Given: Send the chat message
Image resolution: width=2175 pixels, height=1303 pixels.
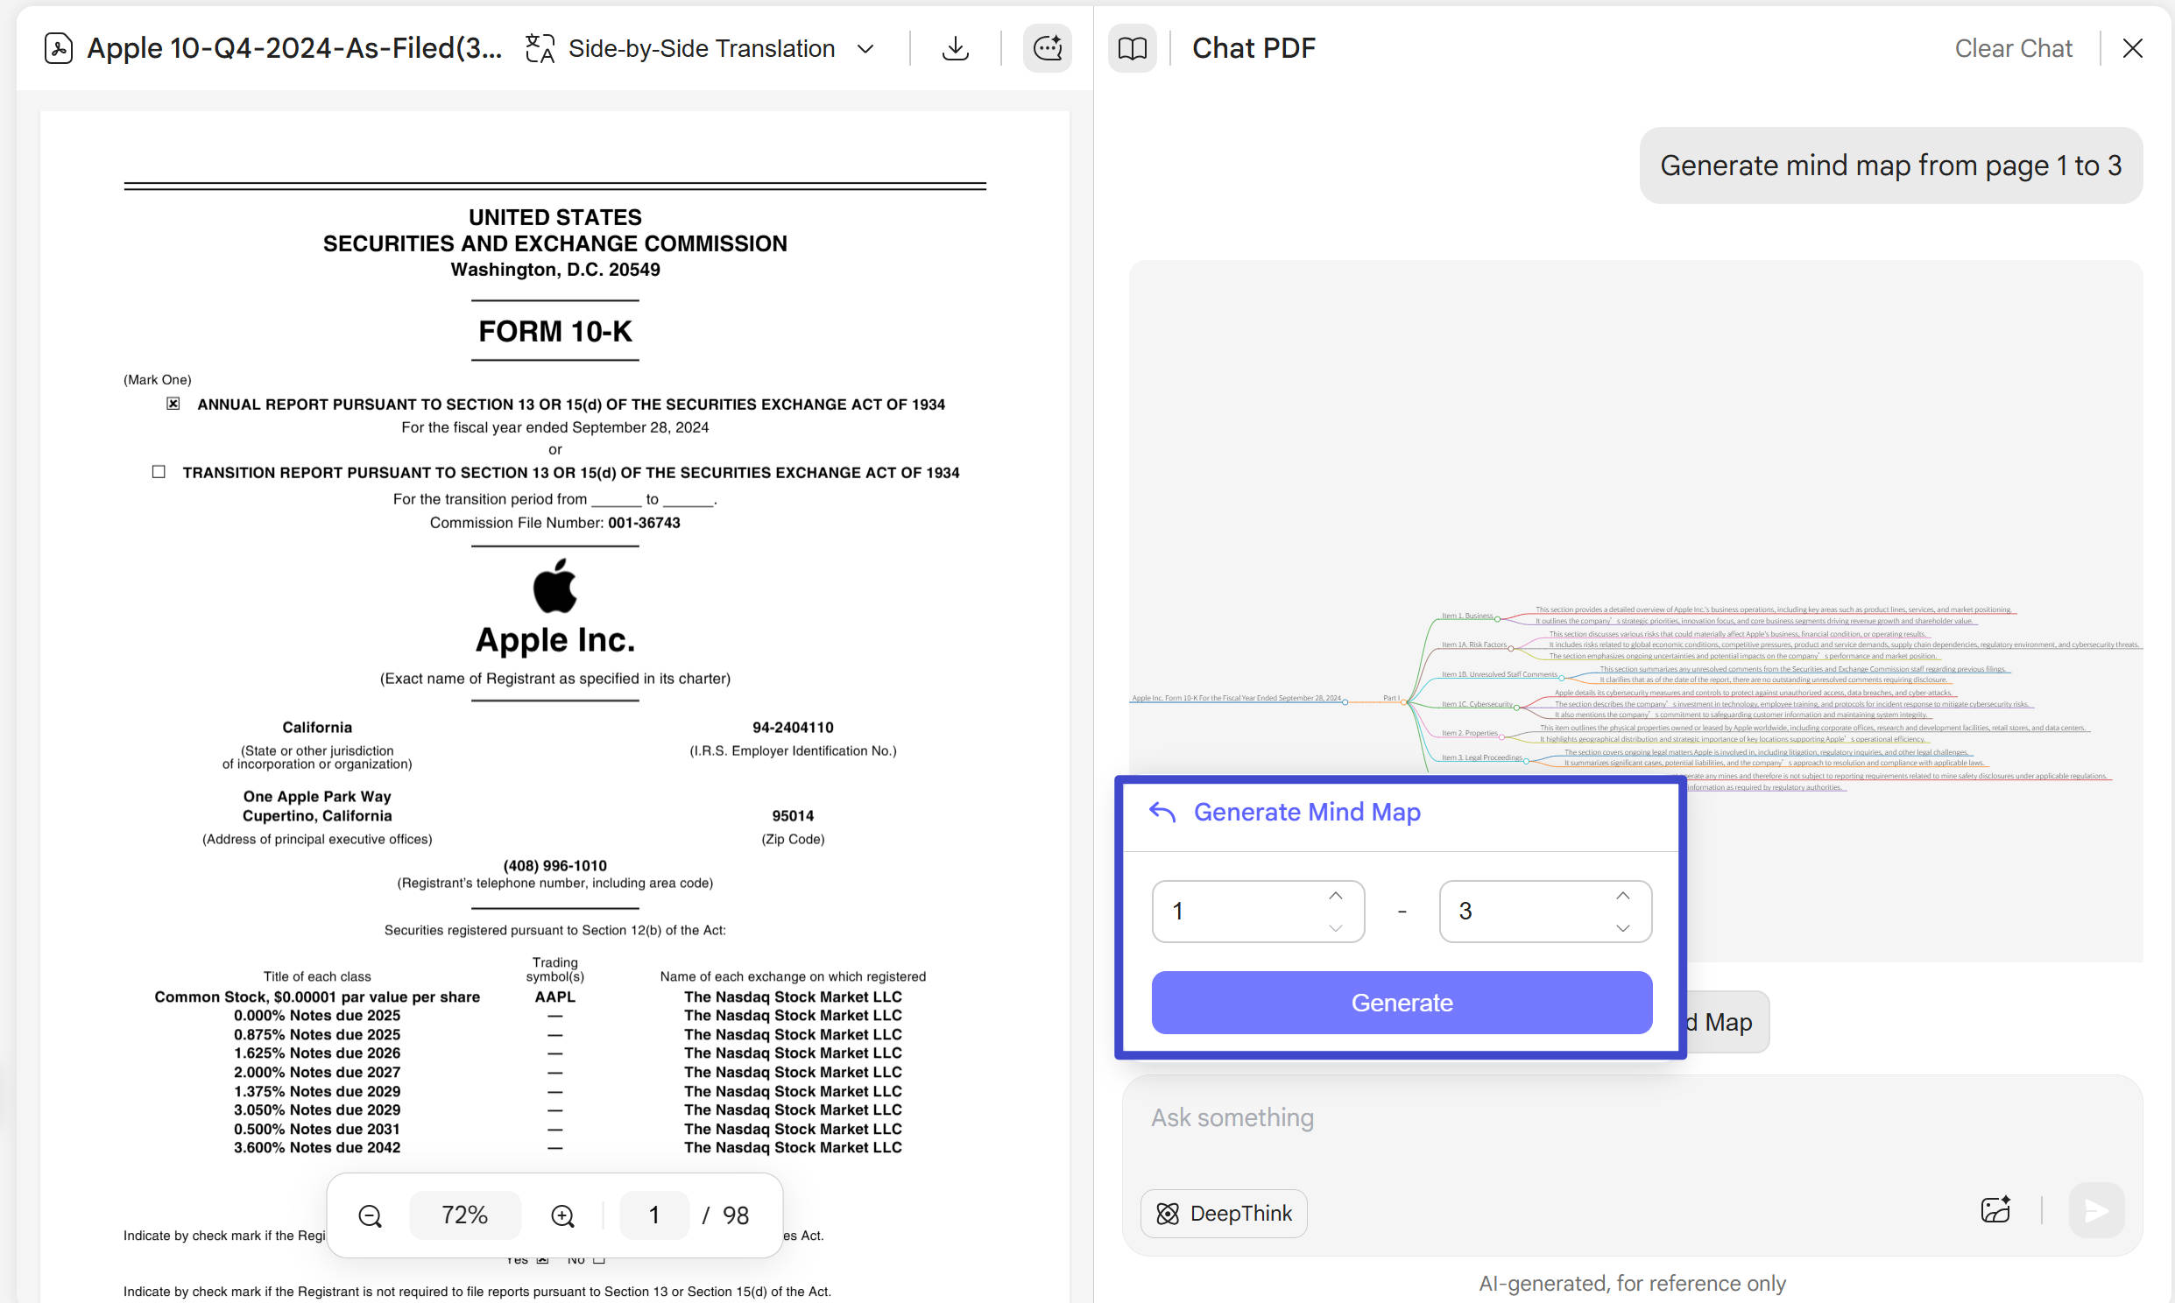Looking at the screenshot, I should 2097,1211.
